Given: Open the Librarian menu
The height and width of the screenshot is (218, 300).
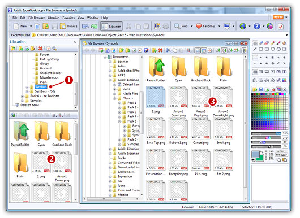Looking at the screenshot, I should [54, 18].
